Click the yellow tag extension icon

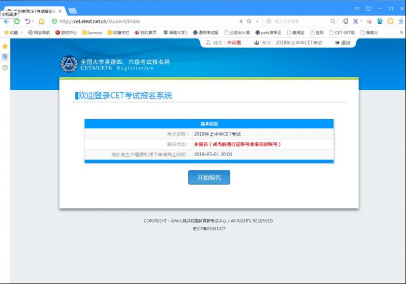pos(345,21)
